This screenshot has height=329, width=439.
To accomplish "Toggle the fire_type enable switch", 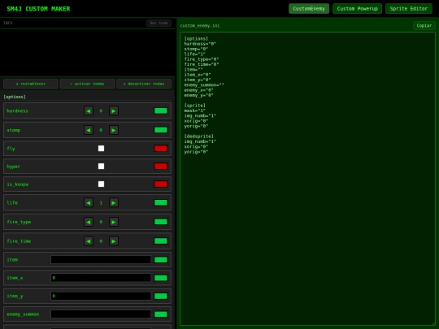I will (161, 222).
